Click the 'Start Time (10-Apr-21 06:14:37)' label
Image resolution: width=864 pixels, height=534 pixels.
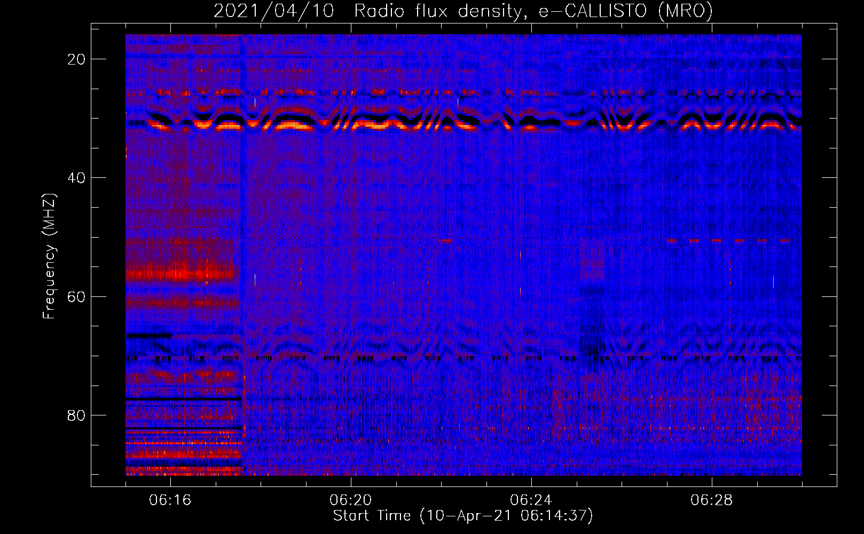click(x=463, y=516)
